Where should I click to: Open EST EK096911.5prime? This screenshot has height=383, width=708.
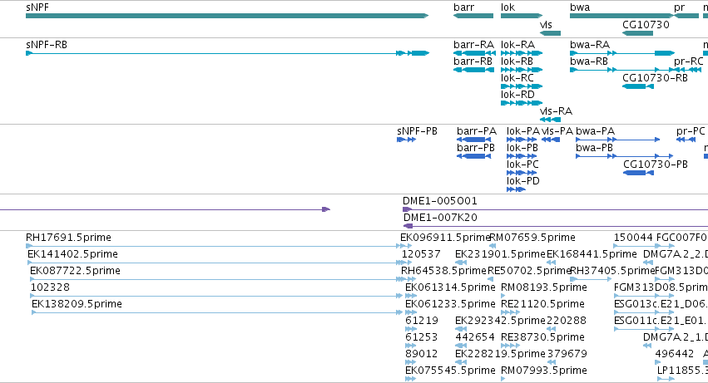click(445, 238)
